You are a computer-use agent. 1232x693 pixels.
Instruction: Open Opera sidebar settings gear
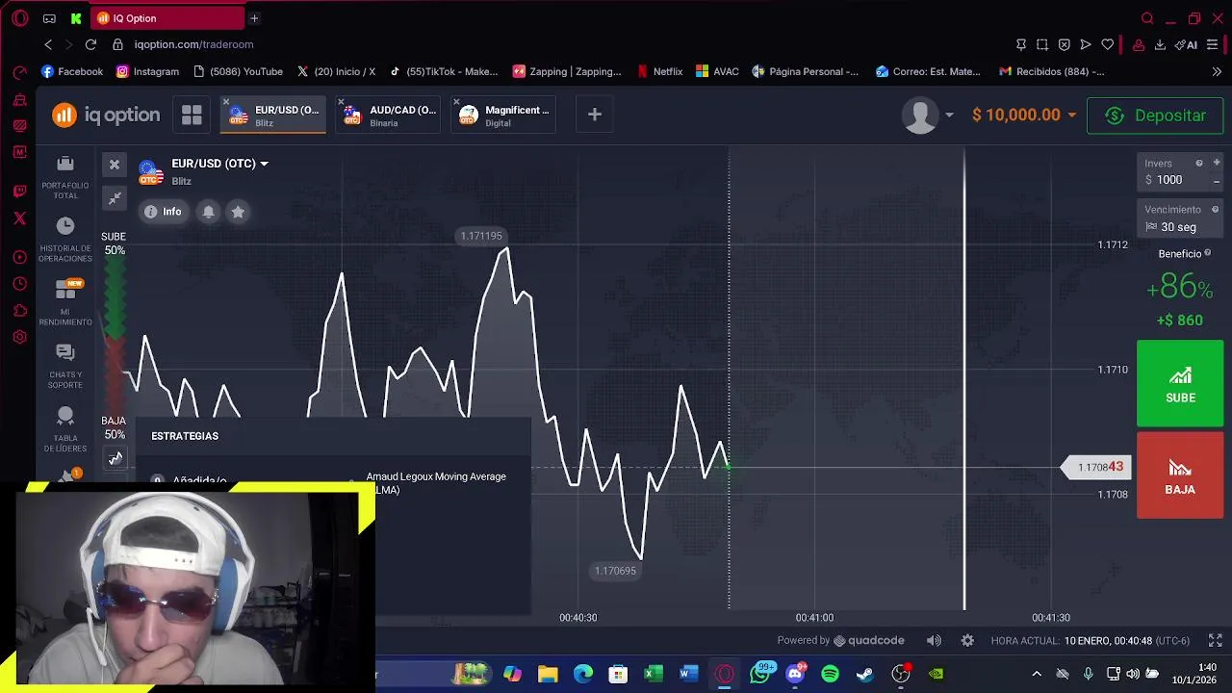(19, 337)
